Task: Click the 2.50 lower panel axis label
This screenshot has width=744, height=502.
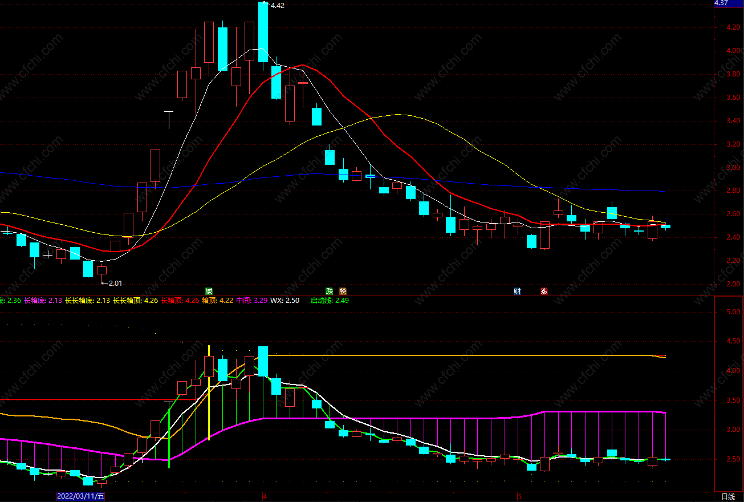Action: 733,459
